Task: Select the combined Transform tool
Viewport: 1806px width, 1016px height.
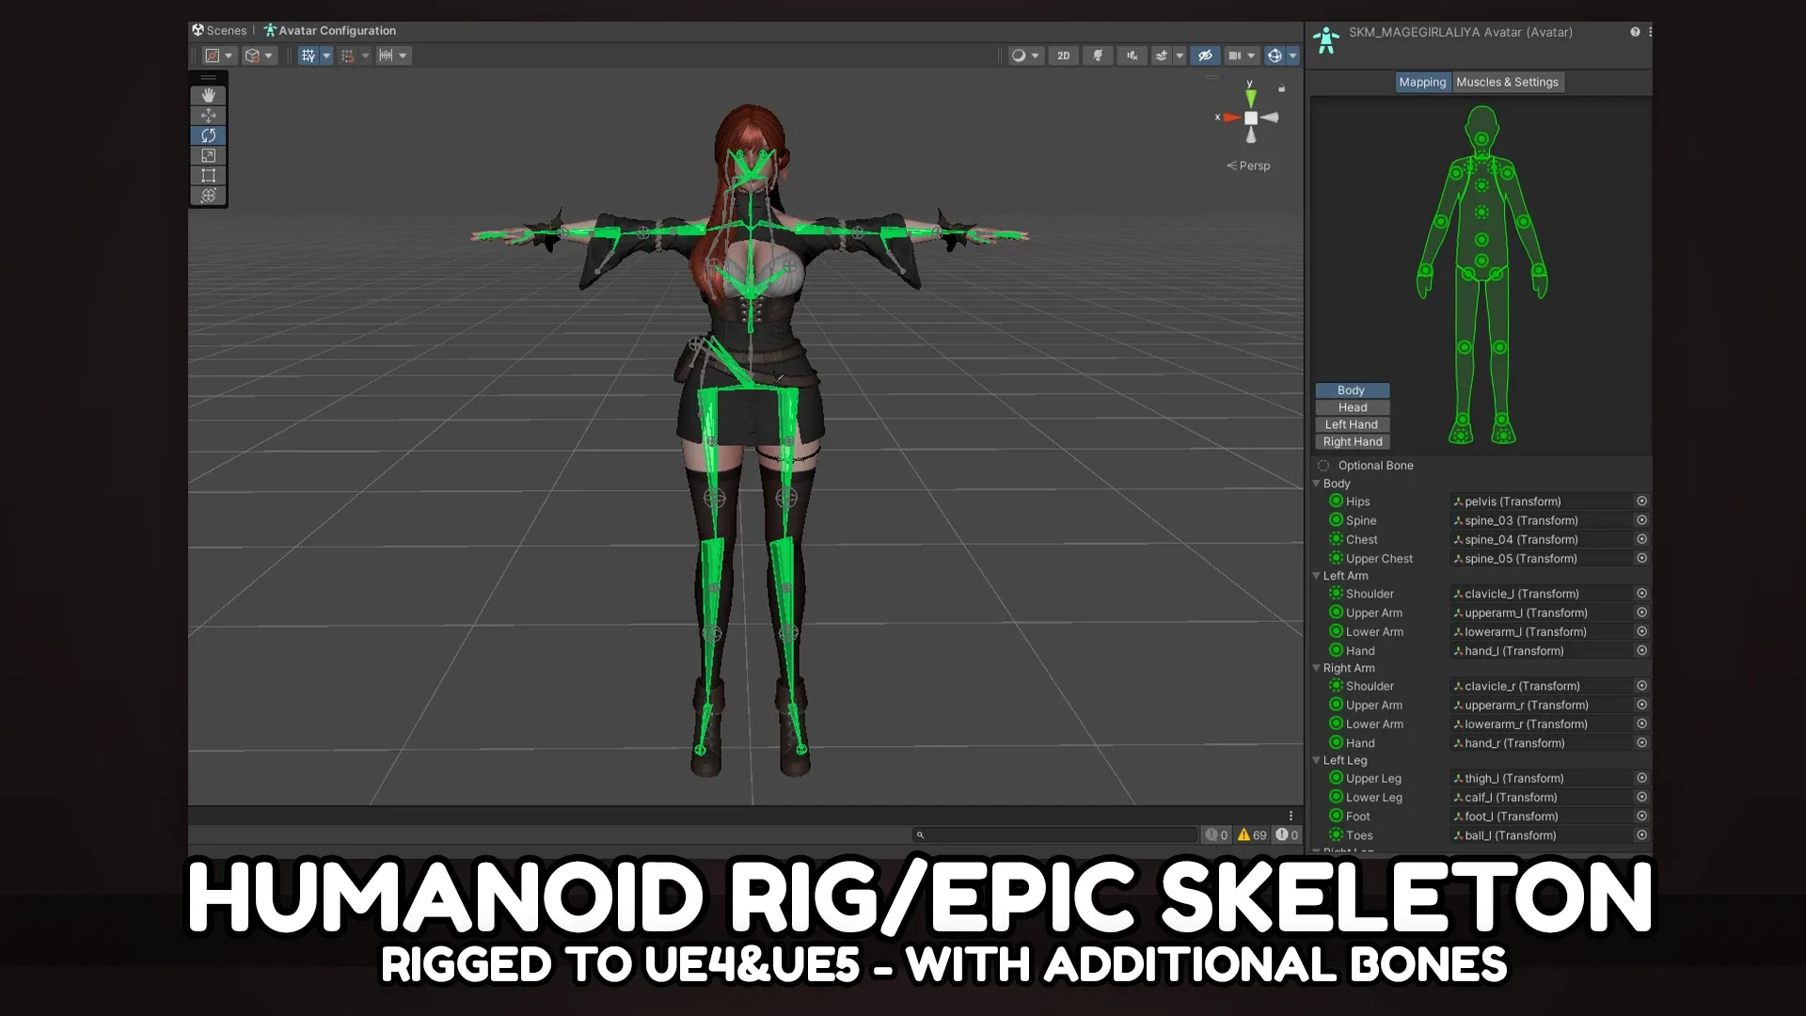Action: (x=208, y=196)
